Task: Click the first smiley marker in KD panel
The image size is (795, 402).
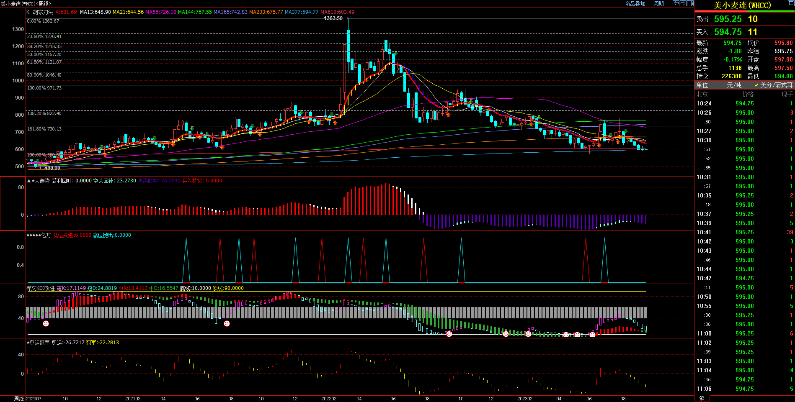Action: pyautogui.click(x=46, y=323)
